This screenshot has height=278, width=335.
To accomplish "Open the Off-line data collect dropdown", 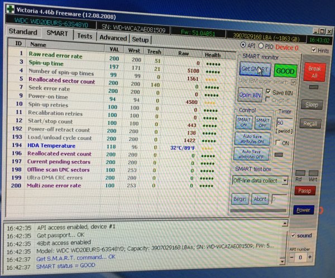I will click(x=284, y=181).
